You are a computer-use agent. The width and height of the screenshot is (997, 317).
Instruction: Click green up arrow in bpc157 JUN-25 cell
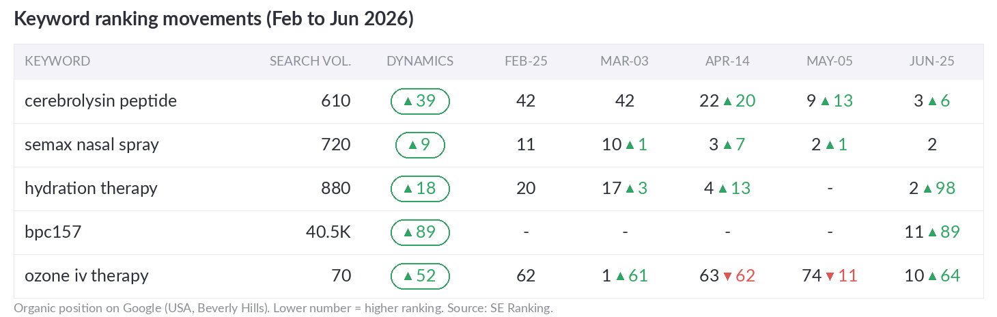[x=932, y=232]
